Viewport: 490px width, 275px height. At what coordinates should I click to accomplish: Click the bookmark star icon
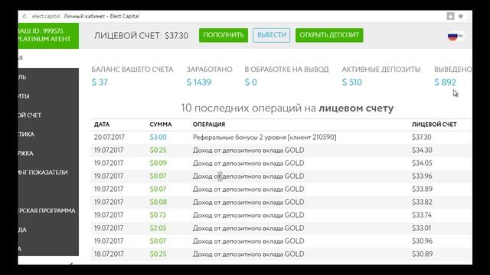point(461,16)
